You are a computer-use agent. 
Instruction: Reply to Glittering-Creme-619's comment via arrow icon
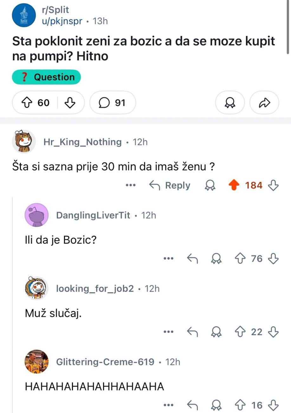[x=193, y=405]
